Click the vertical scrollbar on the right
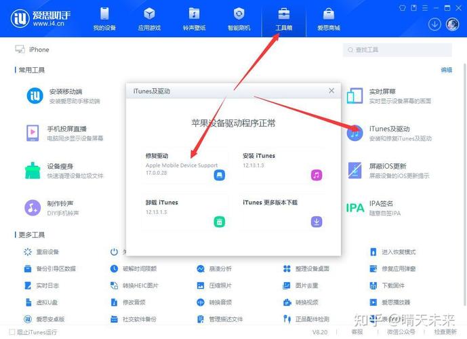Image resolution: width=467 pixels, height=339 pixels. [x=464, y=184]
